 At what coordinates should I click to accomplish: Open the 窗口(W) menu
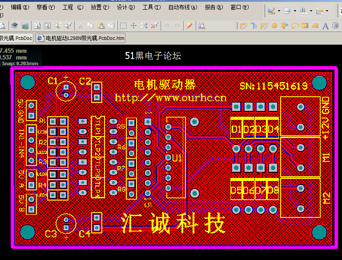[x=239, y=7]
